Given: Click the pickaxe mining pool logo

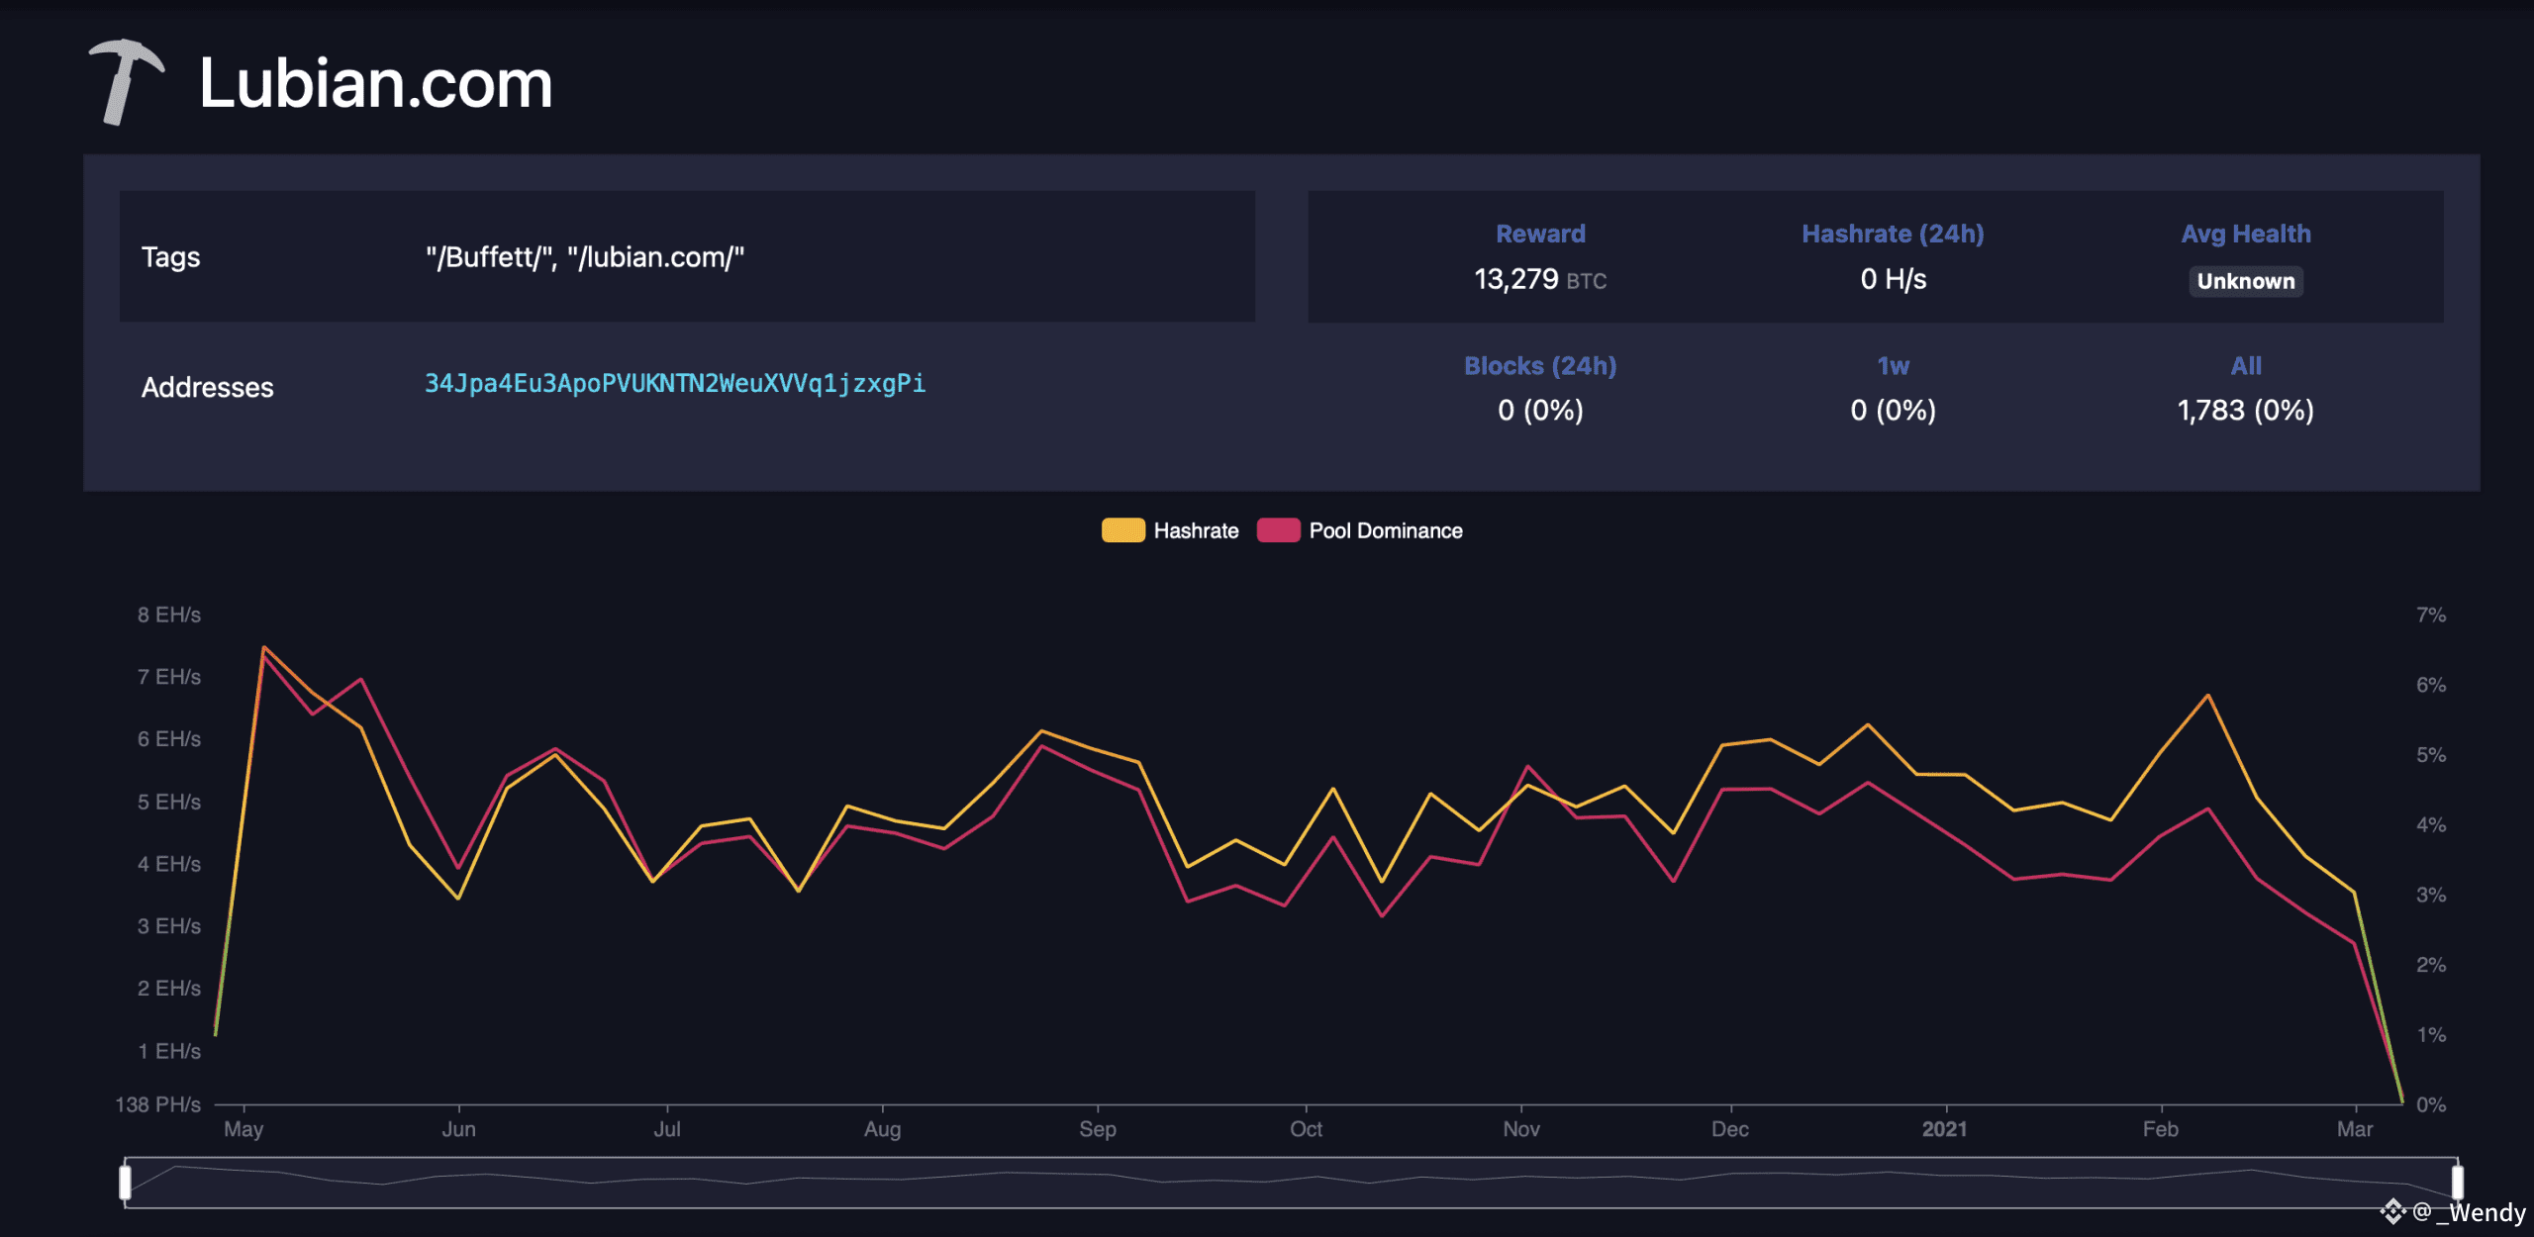Looking at the screenshot, I should click(x=125, y=81).
